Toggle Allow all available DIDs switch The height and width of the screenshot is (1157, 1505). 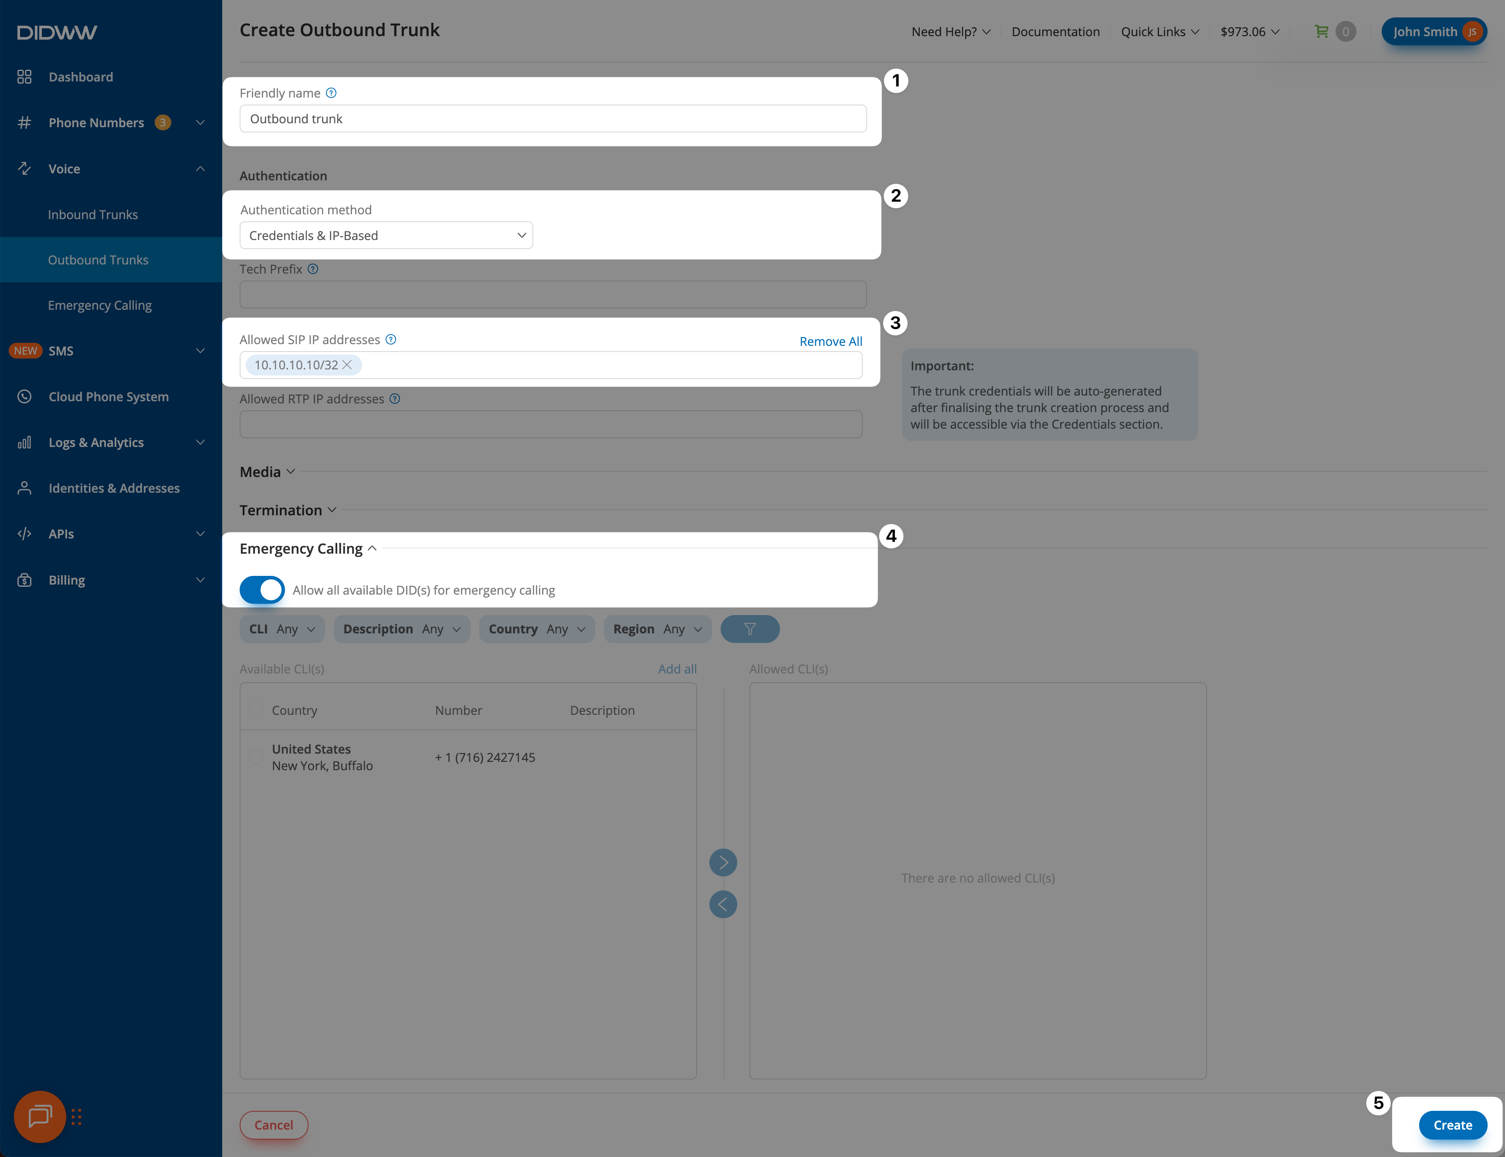point(262,589)
